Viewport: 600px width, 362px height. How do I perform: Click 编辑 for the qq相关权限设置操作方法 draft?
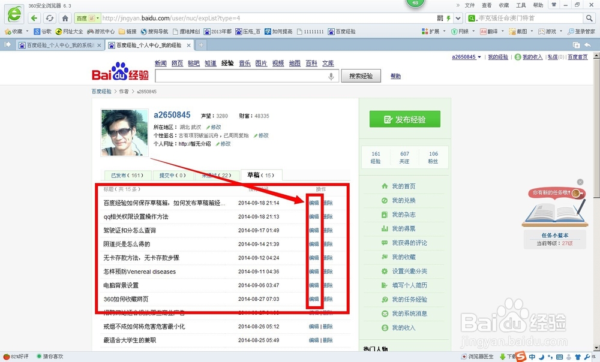pyautogui.click(x=314, y=216)
